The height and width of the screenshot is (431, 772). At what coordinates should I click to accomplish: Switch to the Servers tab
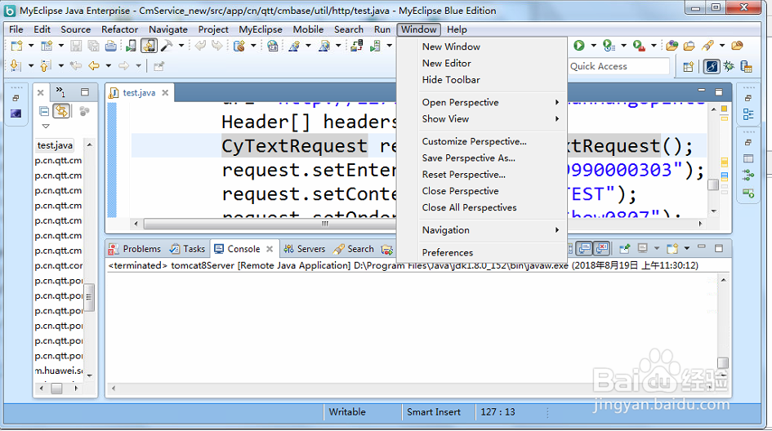305,249
